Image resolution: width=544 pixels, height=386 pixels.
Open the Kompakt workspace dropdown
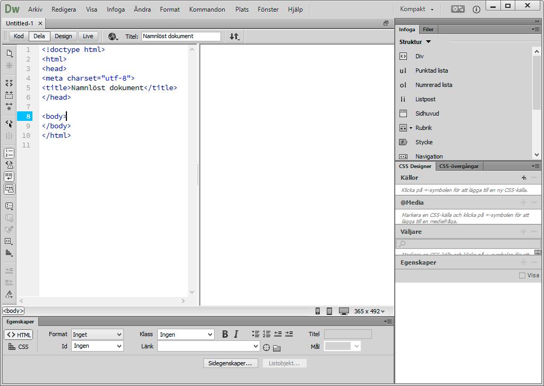pyautogui.click(x=416, y=10)
